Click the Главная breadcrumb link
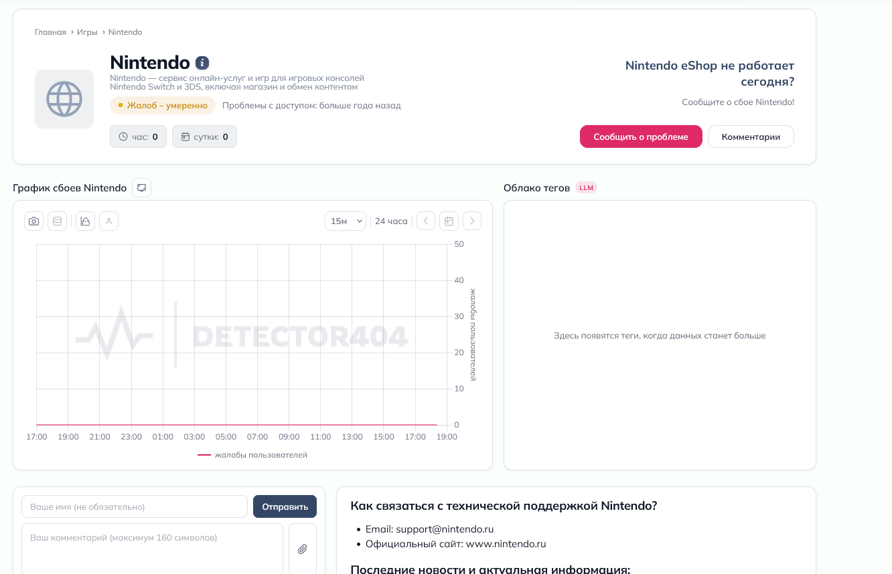892x574 pixels. pos(50,32)
